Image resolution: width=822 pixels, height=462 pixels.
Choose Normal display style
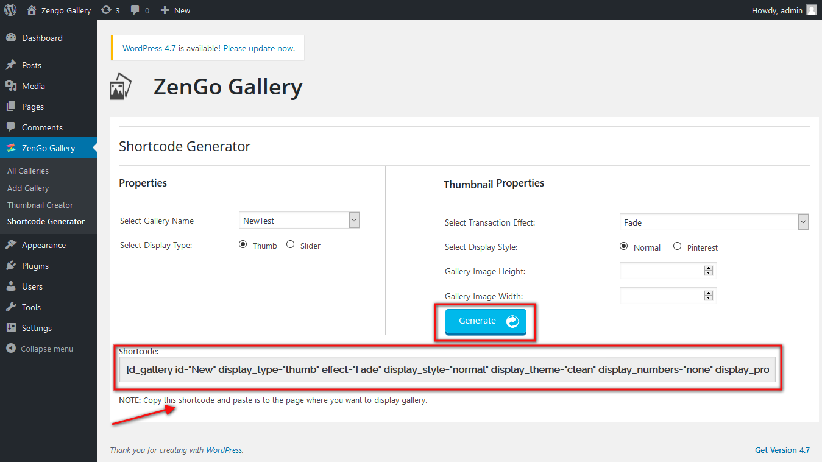click(x=624, y=246)
